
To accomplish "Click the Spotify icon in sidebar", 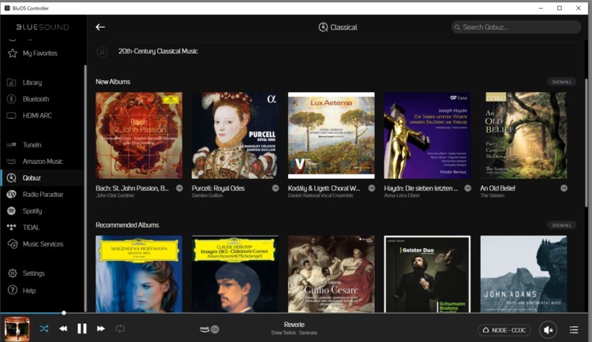I will pos(12,211).
